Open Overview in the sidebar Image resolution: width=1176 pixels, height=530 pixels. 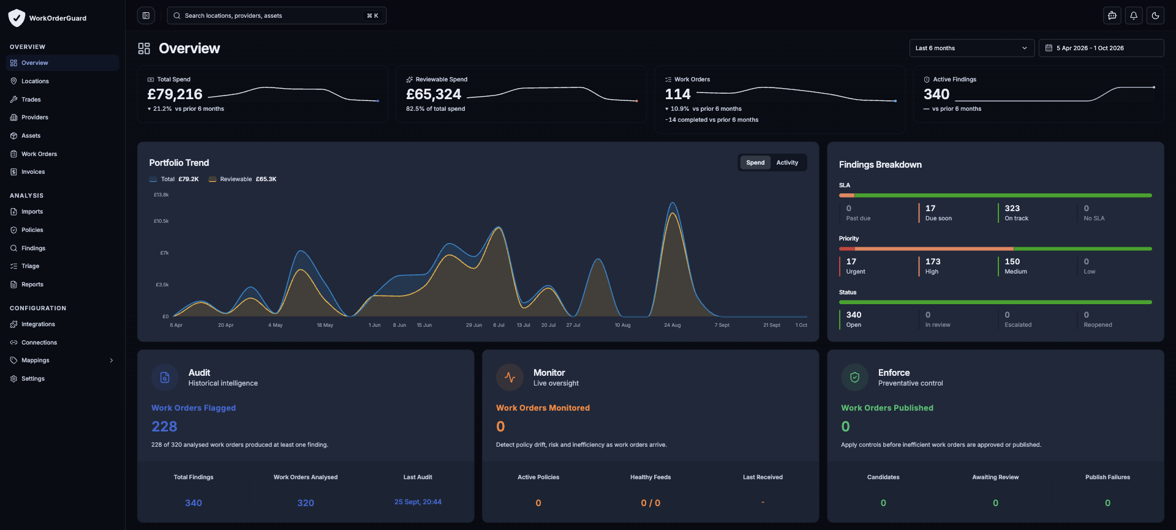(x=62, y=63)
